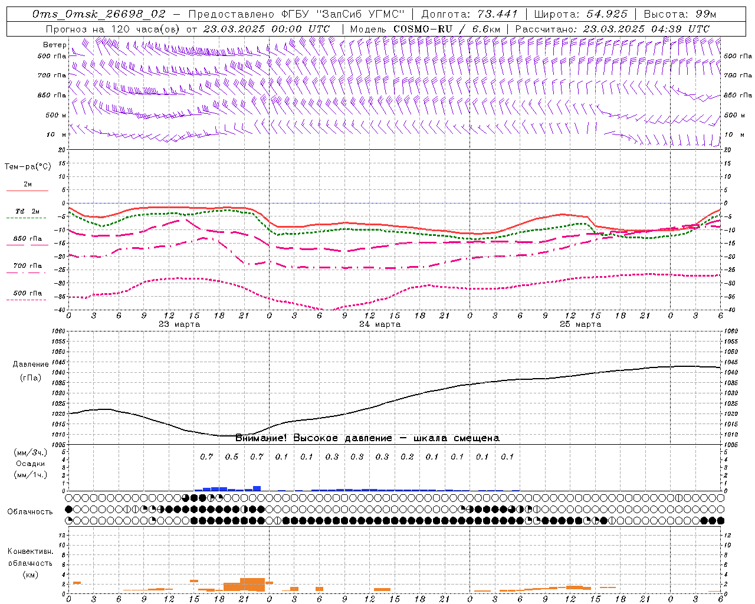The image size is (755, 604).
Task: Click the 25 марта date label
Action: 580,324
